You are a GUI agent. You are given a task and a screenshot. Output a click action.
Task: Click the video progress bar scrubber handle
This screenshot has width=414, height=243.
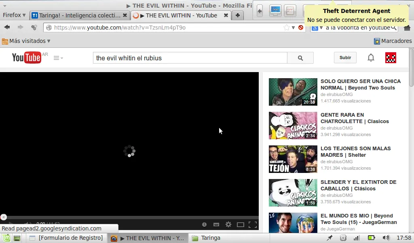(3, 217)
